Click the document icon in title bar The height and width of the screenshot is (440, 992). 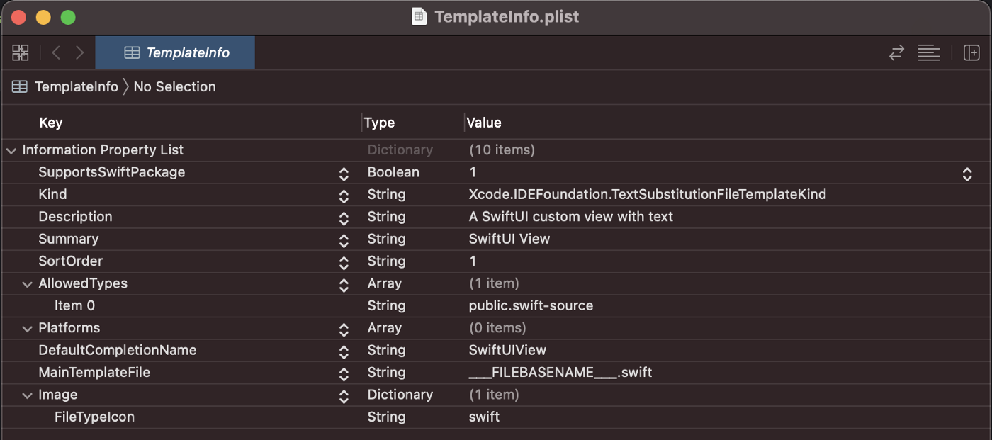point(419,16)
